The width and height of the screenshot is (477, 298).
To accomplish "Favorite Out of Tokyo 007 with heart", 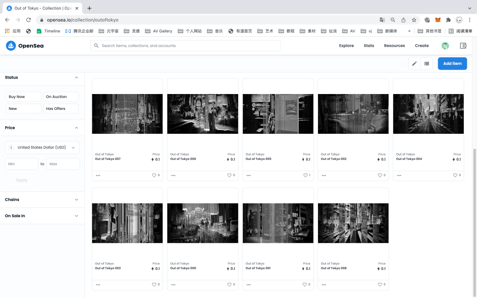I will click(154, 175).
